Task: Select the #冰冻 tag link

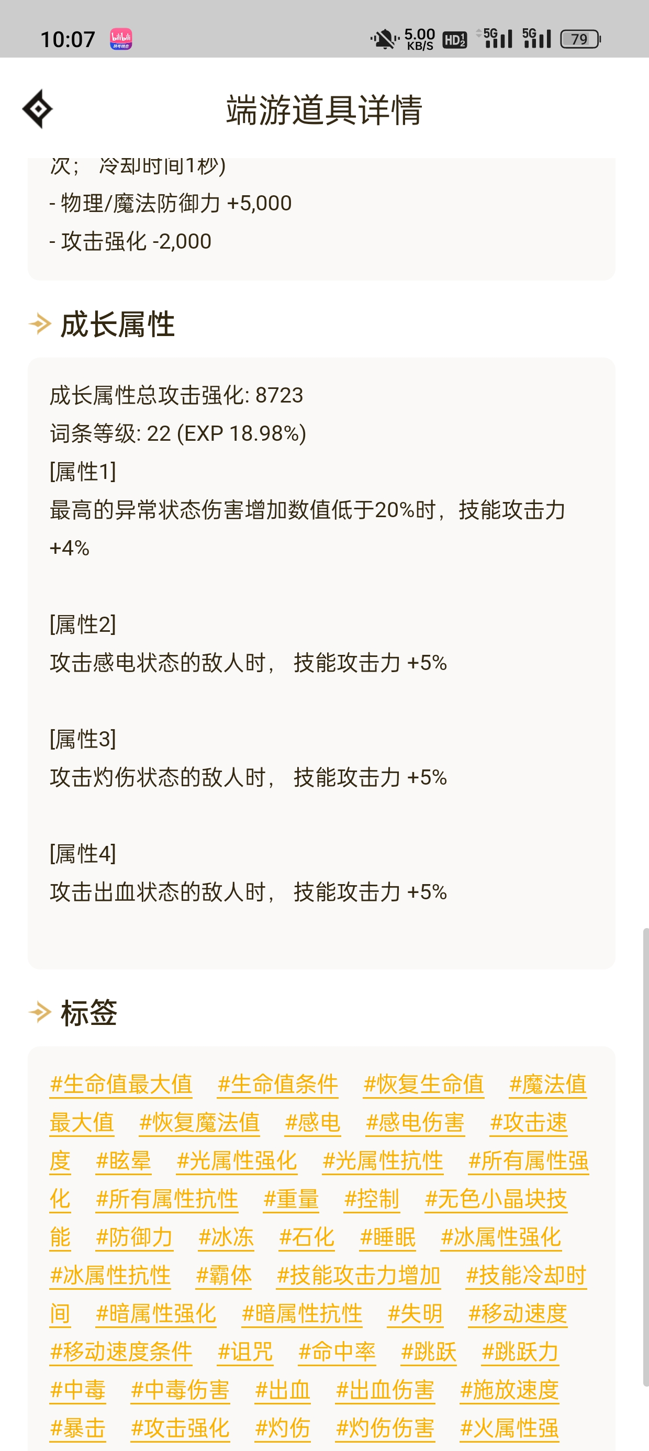Action: [x=226, y=1237]
